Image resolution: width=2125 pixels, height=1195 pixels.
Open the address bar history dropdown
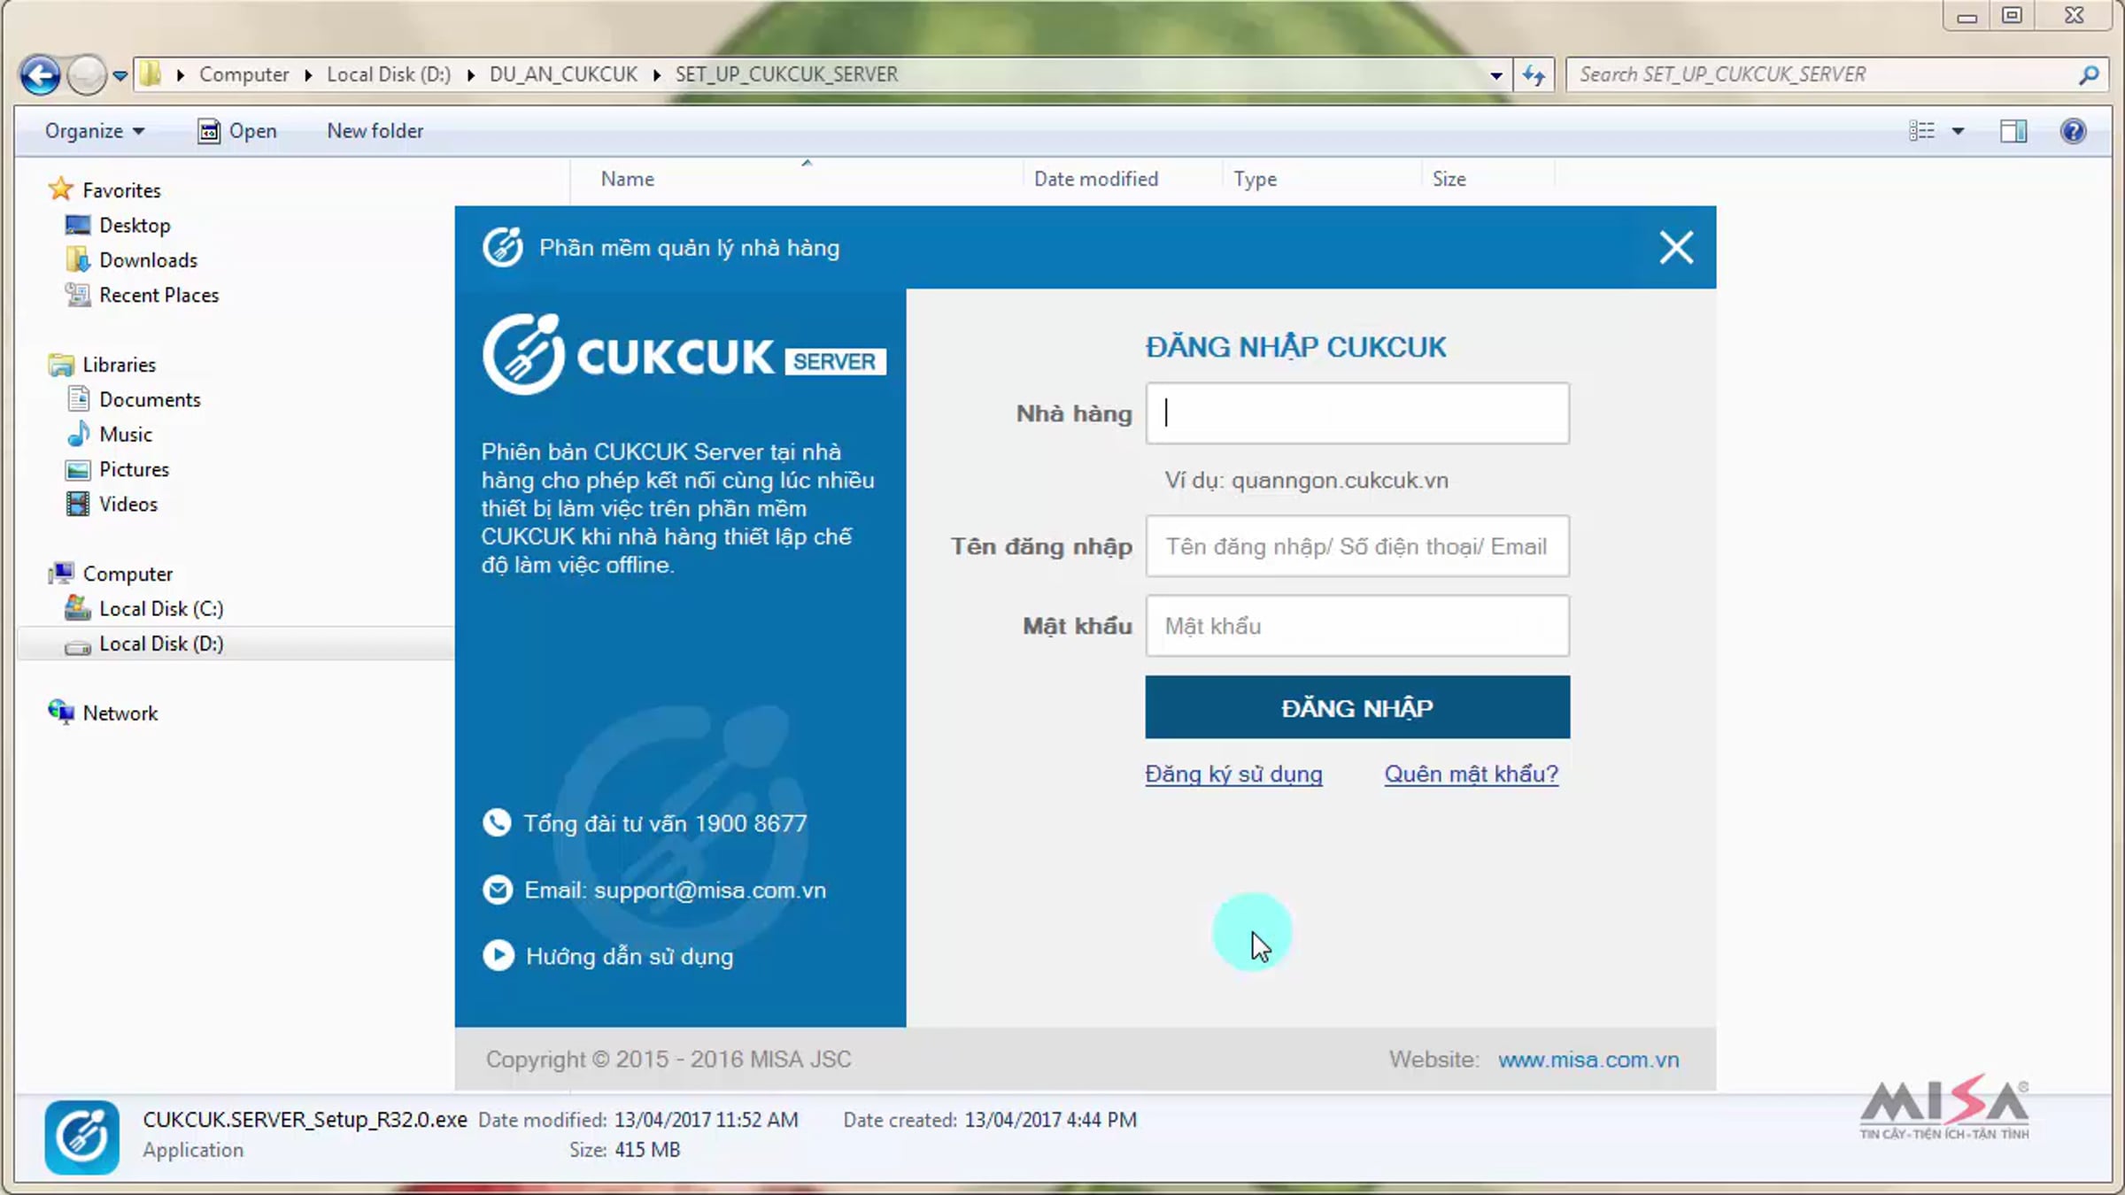(x=1496, y=75)
